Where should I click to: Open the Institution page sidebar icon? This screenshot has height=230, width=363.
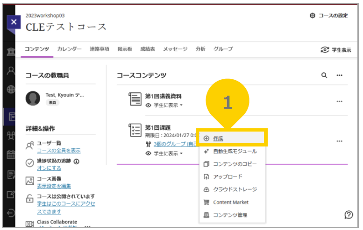point(11,51)
